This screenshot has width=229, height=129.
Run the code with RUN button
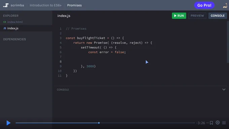coord(179,15)
